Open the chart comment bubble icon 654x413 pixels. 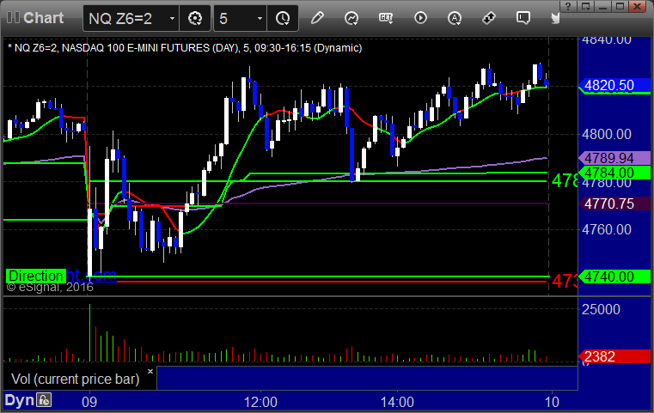pyautogui.click(x=523, y=18)
